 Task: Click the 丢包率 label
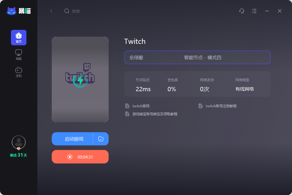173,80
